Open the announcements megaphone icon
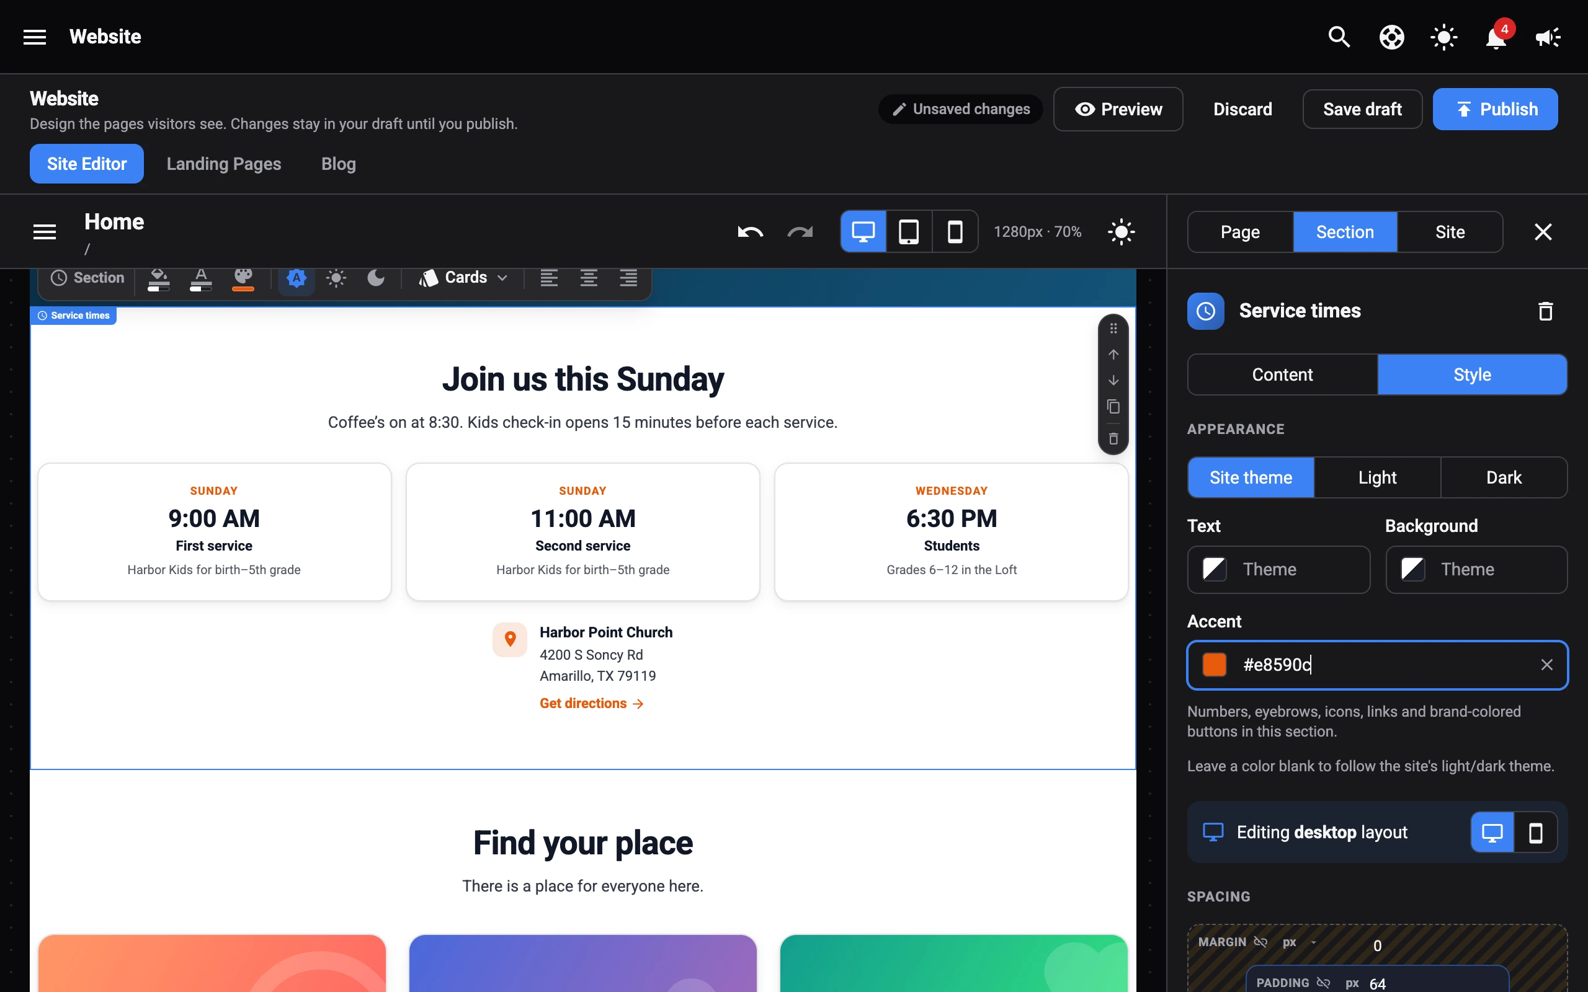 pos(1548,37)
